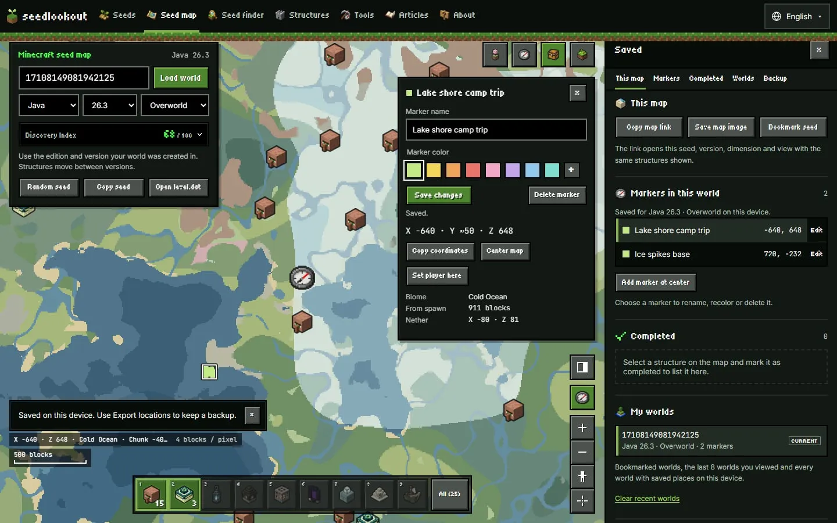Click the compass spawn marker on the map
Viewport: 837px width, 523px height.
pos(302,278)
